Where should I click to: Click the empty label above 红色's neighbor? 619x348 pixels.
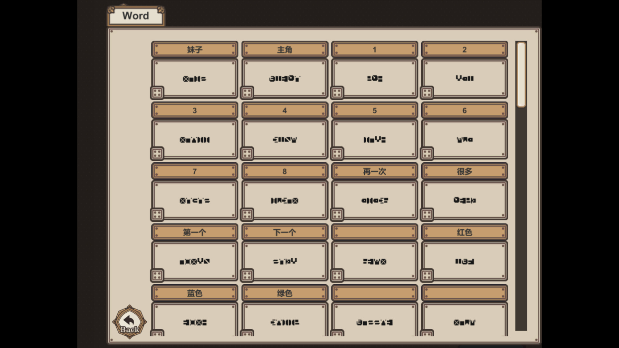[374, 232]
